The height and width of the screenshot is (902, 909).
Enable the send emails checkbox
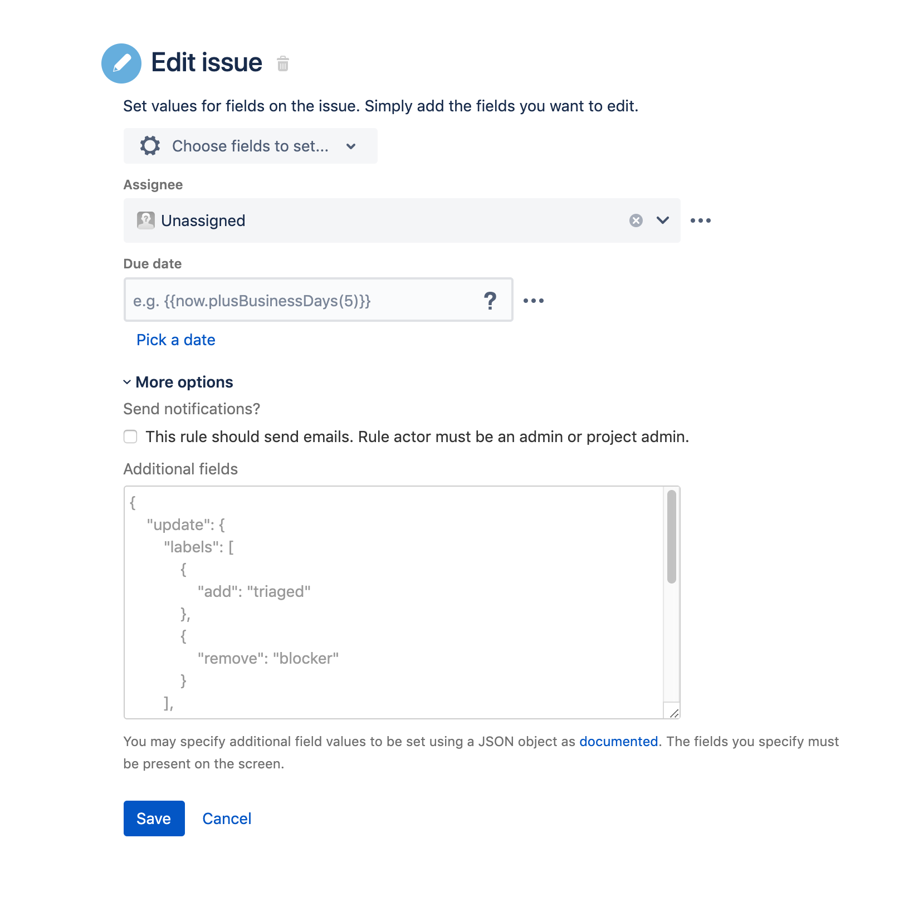click(x=130, y=437)
